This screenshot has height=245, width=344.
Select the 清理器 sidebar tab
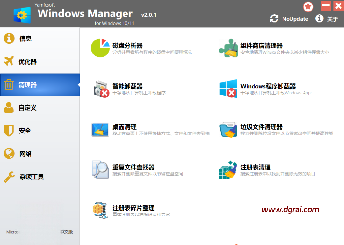coord(27,85)
